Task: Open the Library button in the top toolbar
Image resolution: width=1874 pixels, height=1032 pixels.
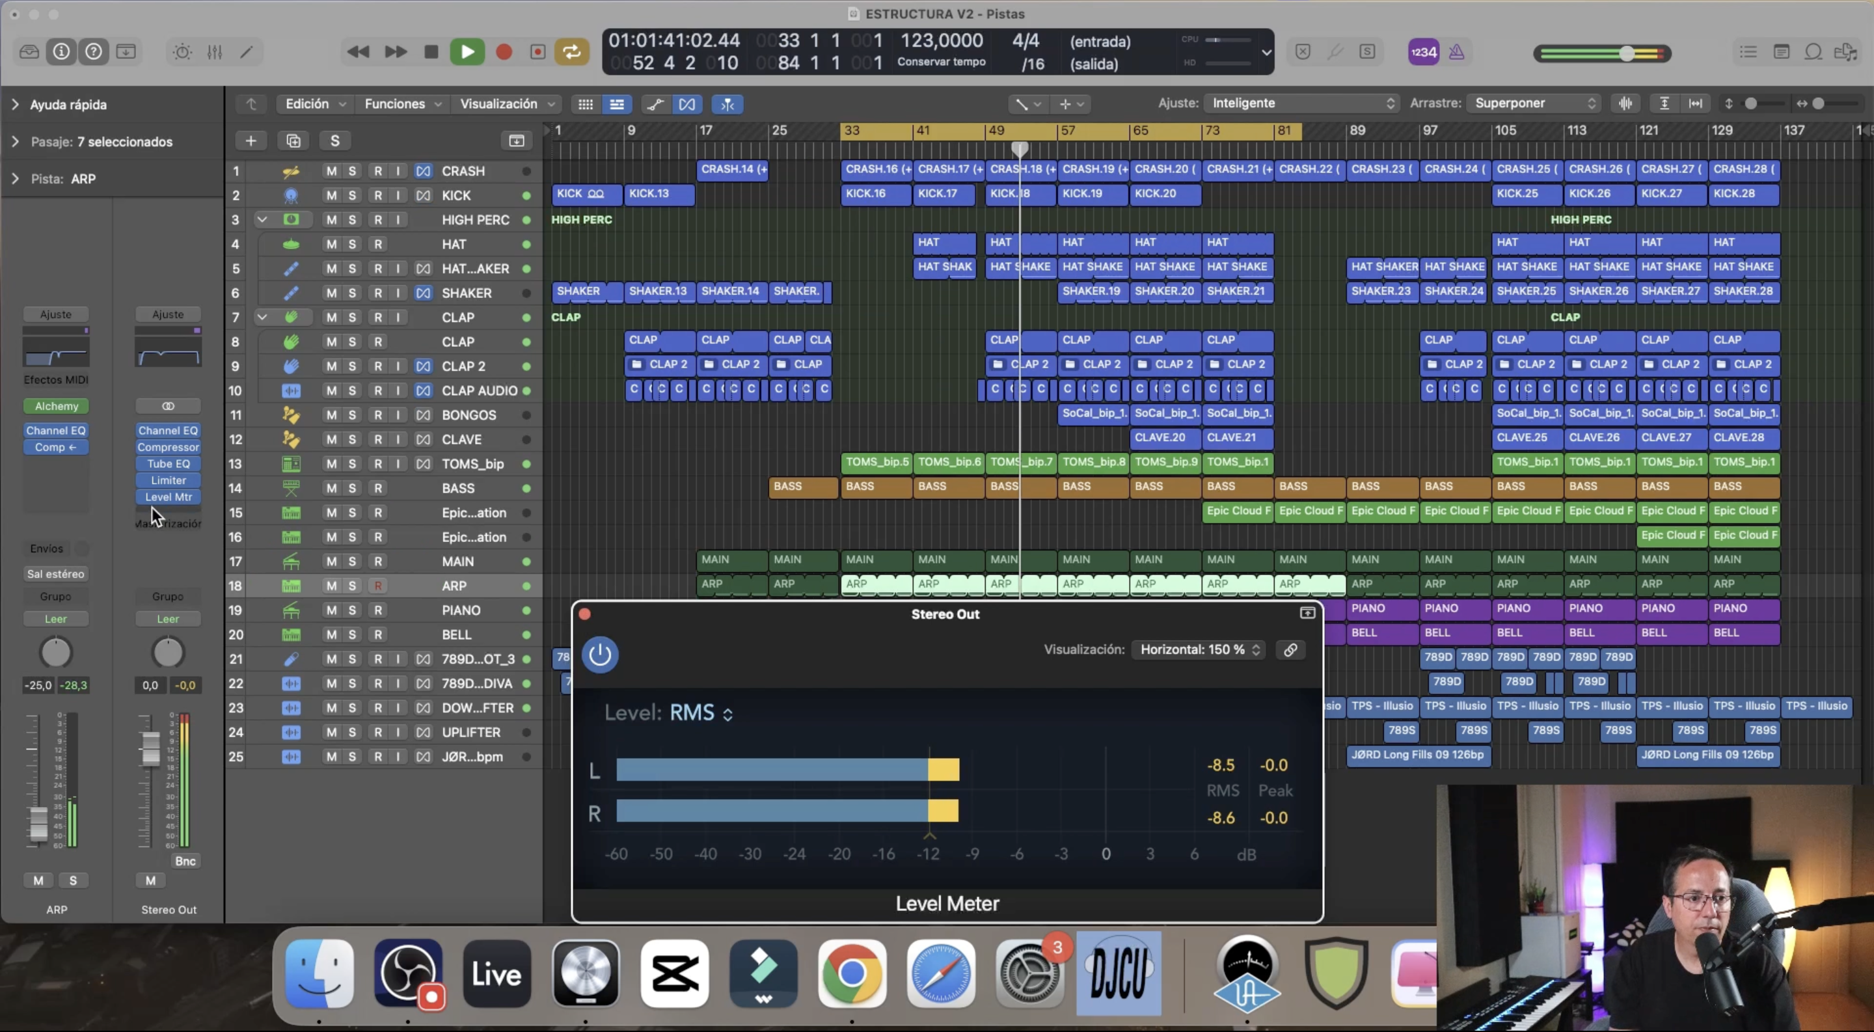Action: coord(29,51)
